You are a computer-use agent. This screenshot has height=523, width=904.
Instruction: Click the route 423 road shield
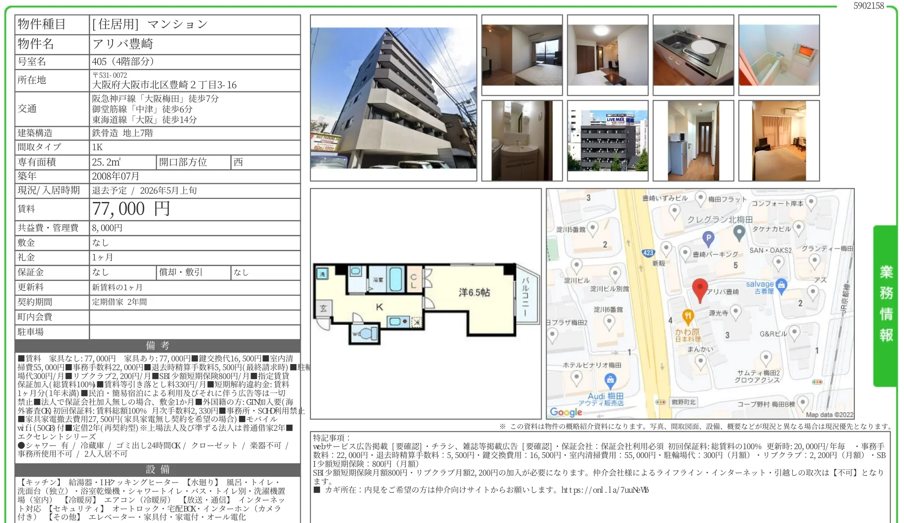648,253
